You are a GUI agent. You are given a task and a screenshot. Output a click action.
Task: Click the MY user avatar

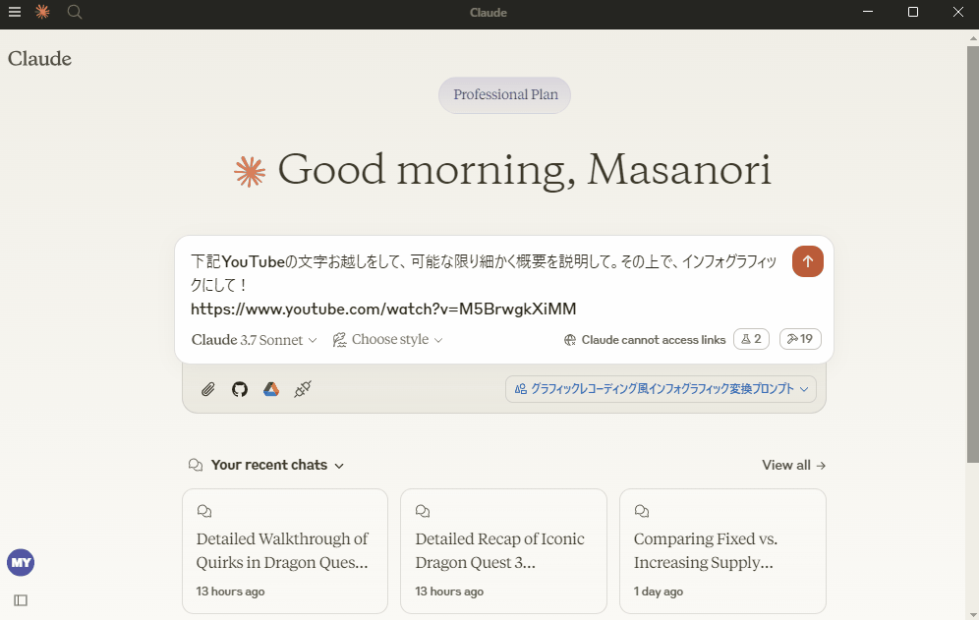coord(21,563)
